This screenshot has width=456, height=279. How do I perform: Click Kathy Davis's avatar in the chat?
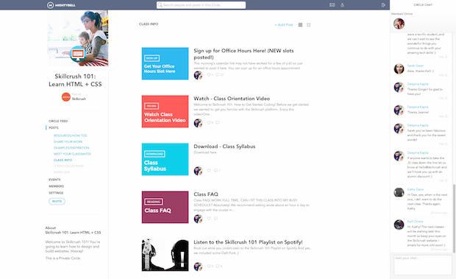[x=399, y=193]
